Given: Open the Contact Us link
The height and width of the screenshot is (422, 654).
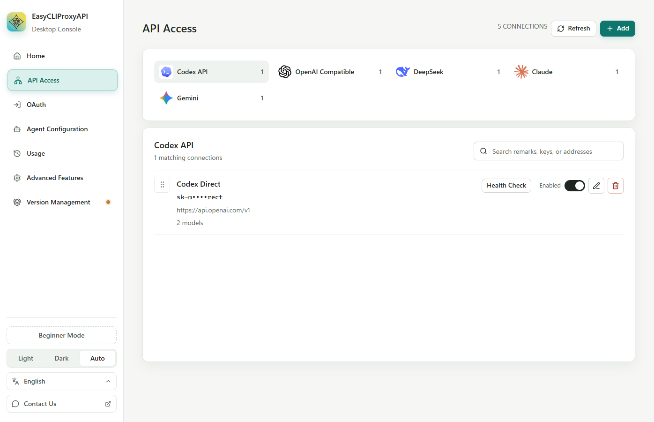Looking at the screenshot, I should pos(61,404).
